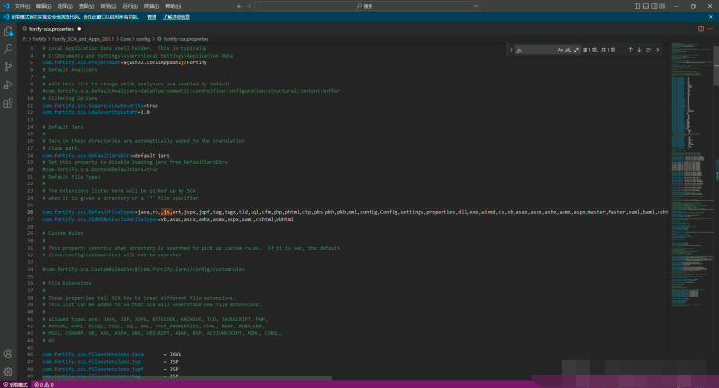The height and width of the screenshot is (388, 719).
Task: Click the code minimap overview
Action: (691, 174)
